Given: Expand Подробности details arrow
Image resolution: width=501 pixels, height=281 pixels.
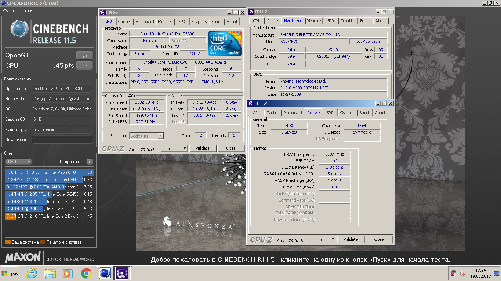Looking at the screenshot, I should click(x=90, y=161).
